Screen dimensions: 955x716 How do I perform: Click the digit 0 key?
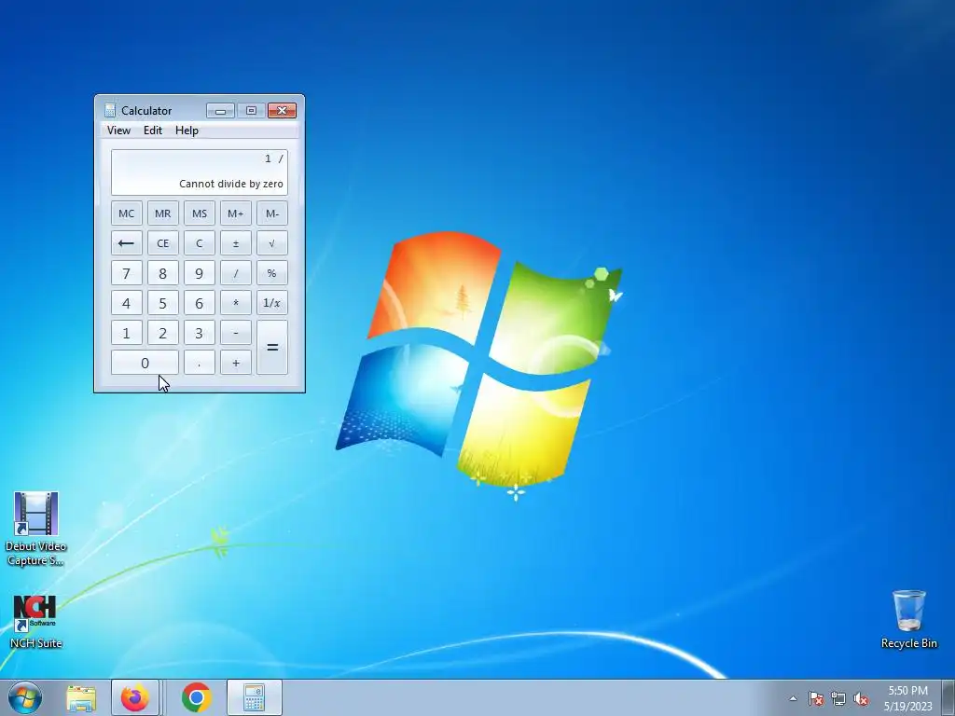point(145,363)
